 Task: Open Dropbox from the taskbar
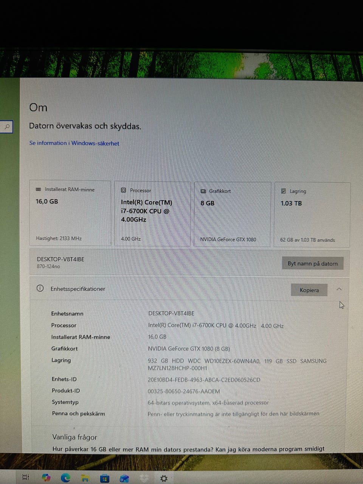144,479
